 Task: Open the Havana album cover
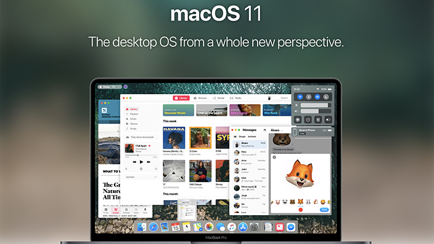174,138
